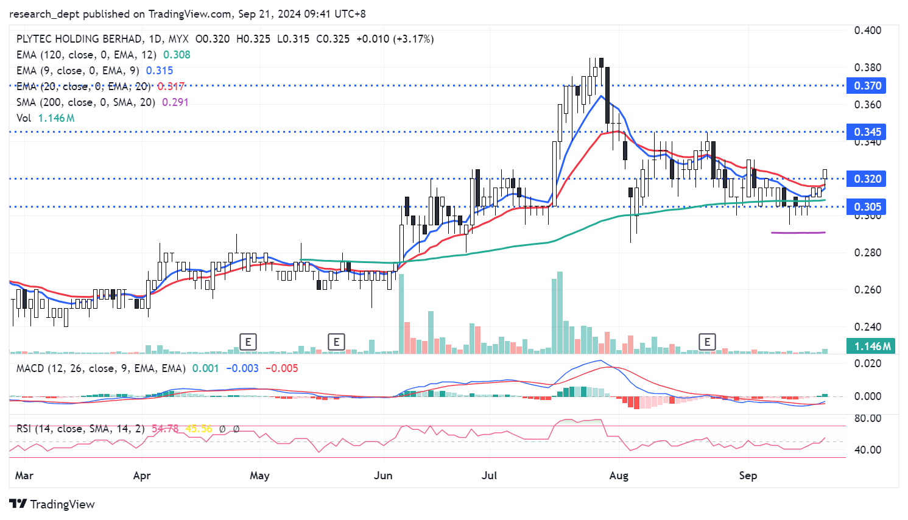Select the SMA 200 indicator legend

click(x=85, y=102)
